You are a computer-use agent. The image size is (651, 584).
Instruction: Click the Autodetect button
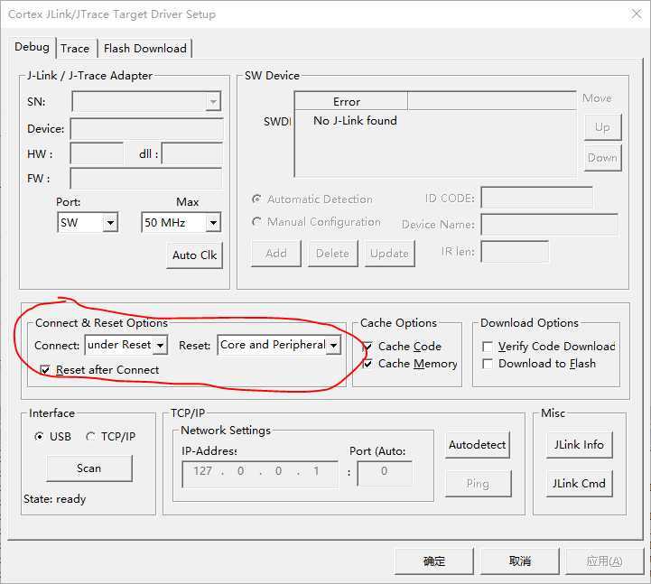(478, 445)
